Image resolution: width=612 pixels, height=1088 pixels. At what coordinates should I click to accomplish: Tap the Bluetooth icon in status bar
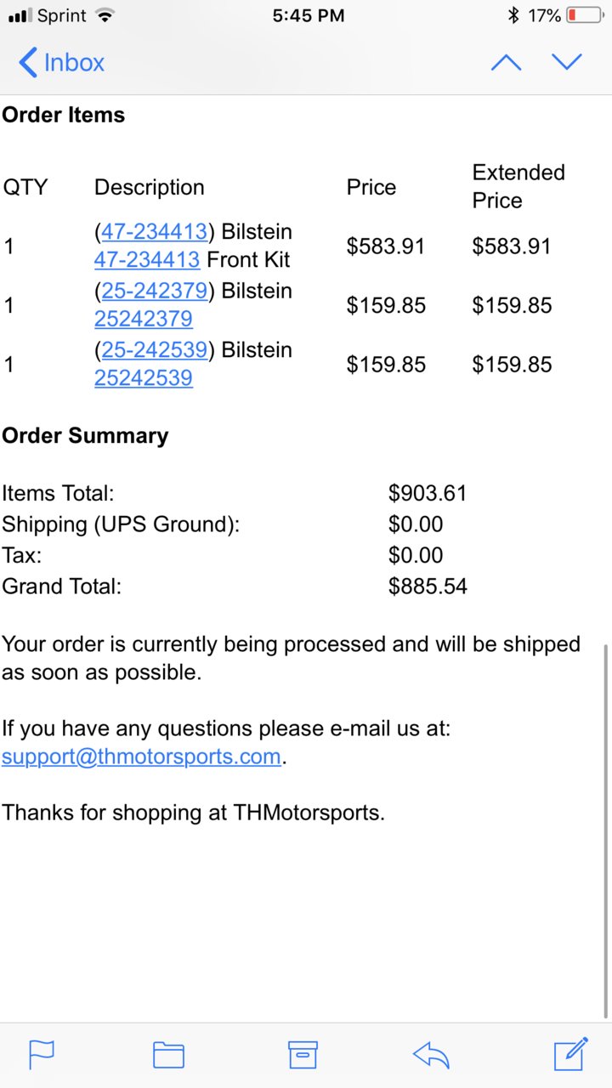pyautogui.click(x=513, y=15)
